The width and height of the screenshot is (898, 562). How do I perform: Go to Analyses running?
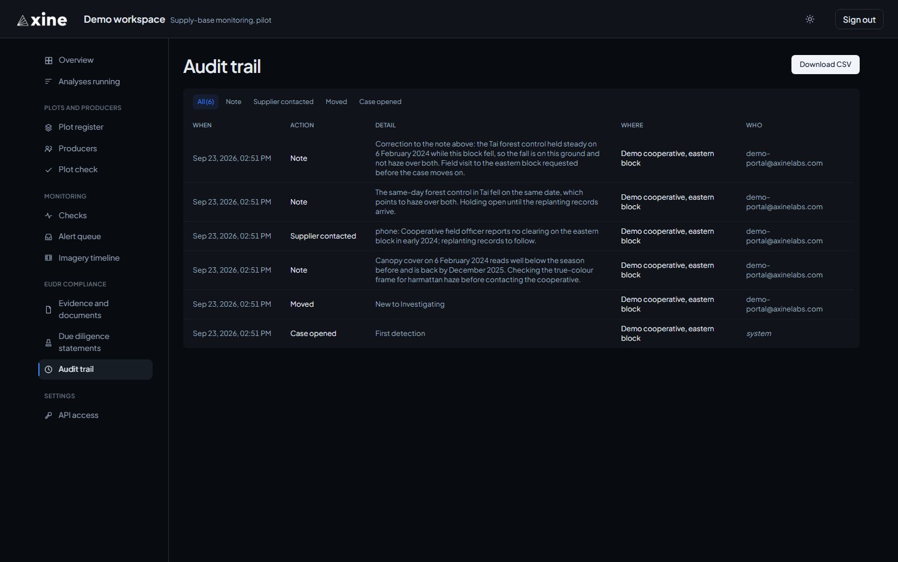[95, 82]
